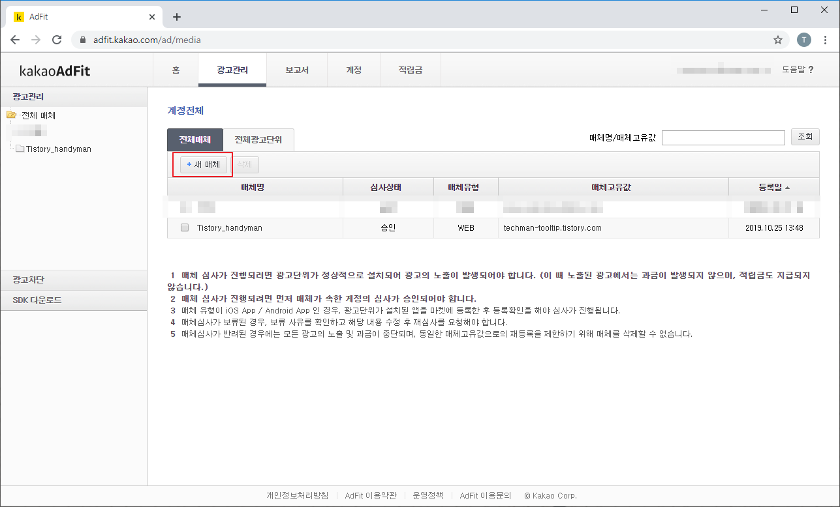Sort by 등록일 column header
The image size is (840, 507).
[774, 187]
